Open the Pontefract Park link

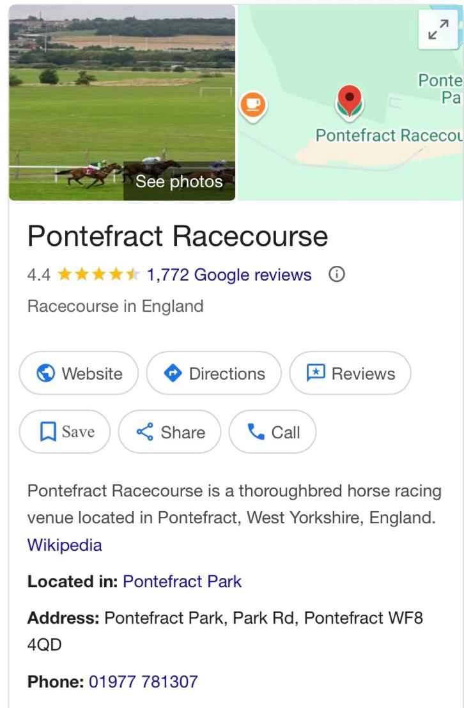182,581
